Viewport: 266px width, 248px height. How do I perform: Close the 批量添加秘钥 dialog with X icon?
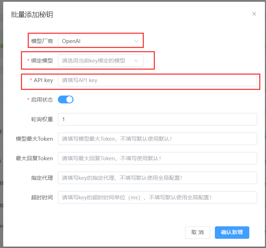click(254, 14)
